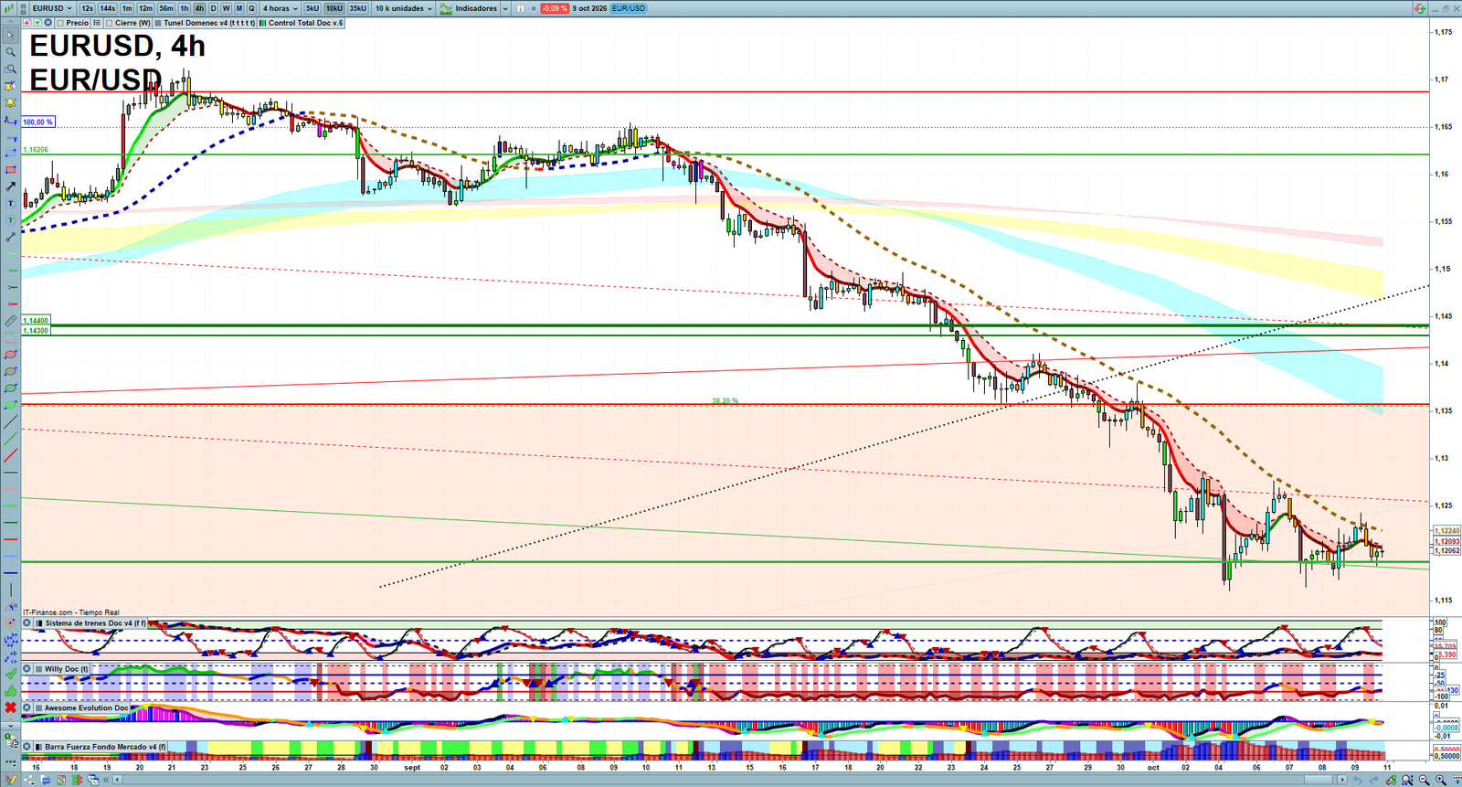Select the diagonal arrow drawing tool
Screen dimensions: 1462x787
coord(10,186)
